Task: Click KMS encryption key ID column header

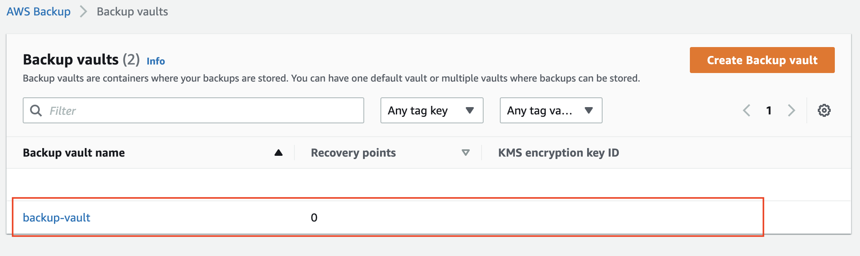Action: (x=558, y=153)
